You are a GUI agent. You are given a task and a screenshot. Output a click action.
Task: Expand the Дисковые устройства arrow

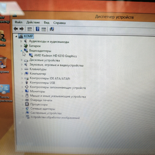coord(21,60)
